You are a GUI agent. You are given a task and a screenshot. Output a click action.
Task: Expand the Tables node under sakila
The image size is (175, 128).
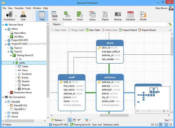(x=16, y=67)
